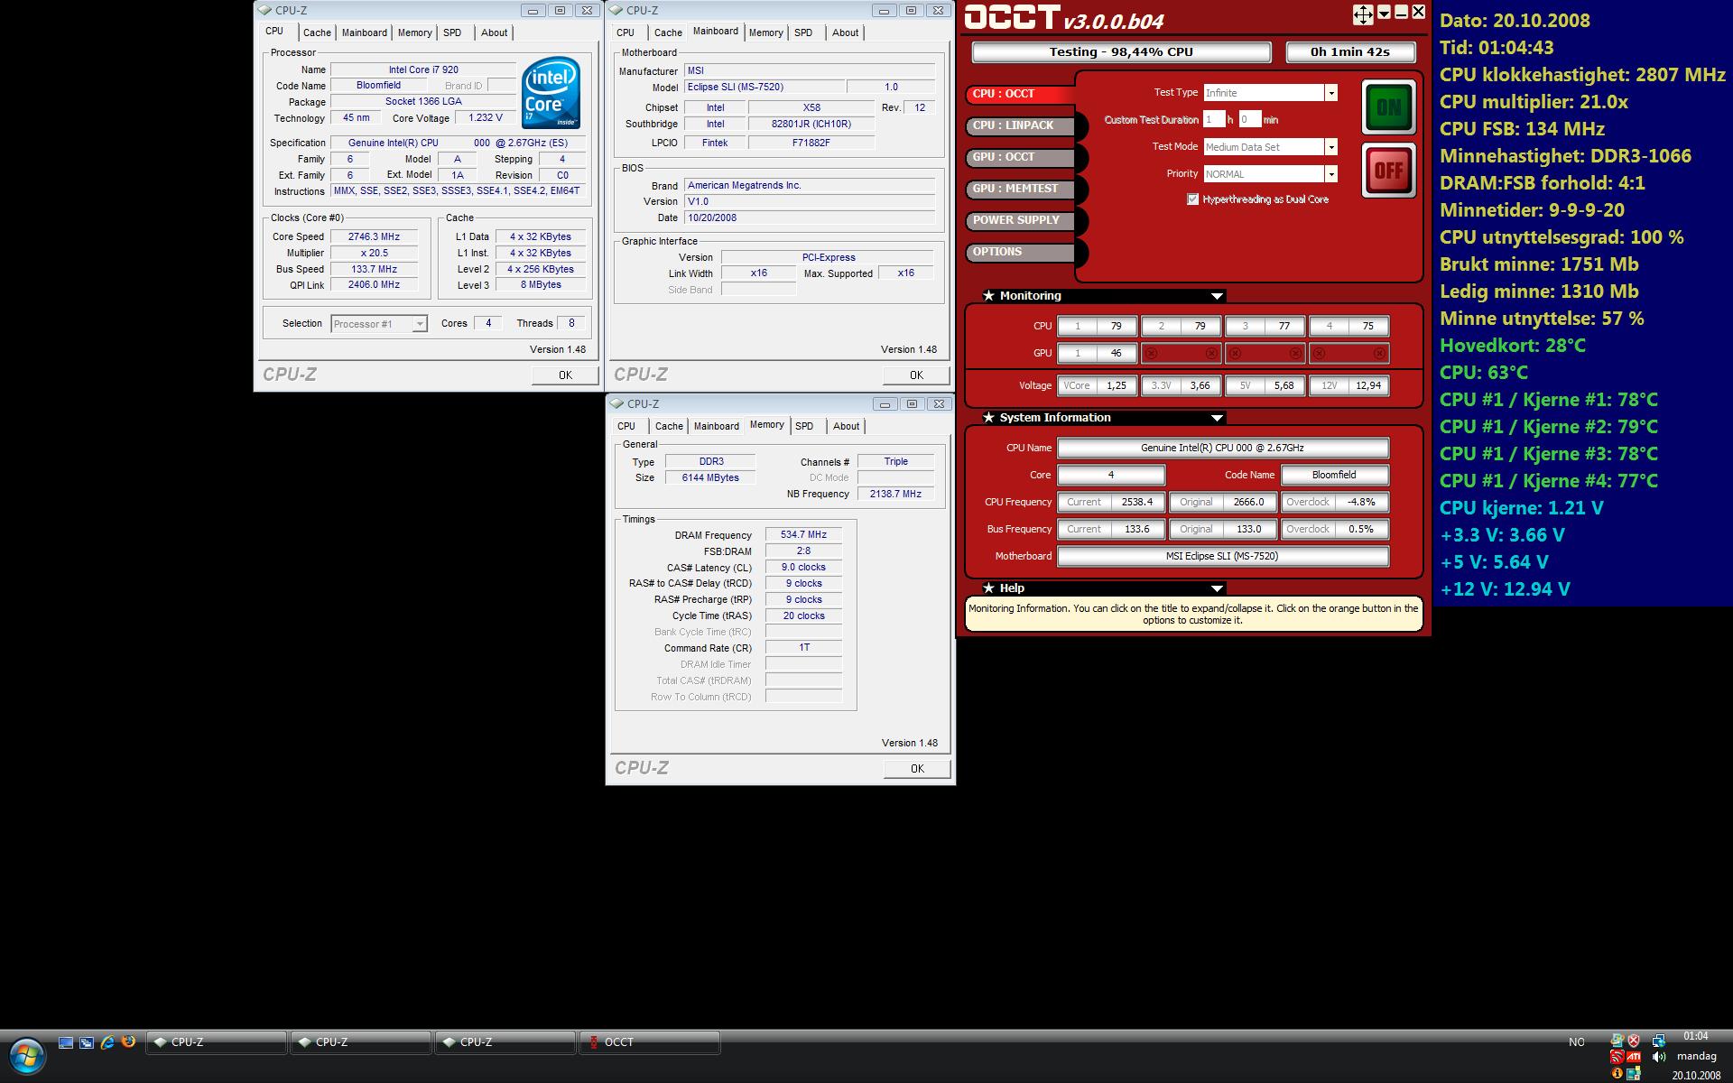Click the Show Desktop quick launch icon
Screen dimensions: 1733x1083
66,1042
